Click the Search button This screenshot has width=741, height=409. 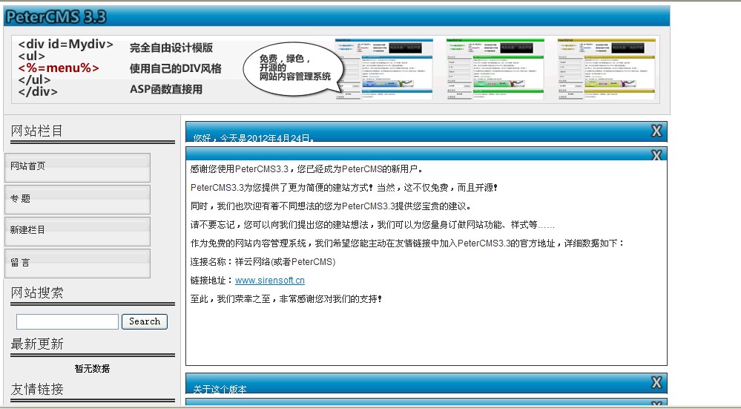pos(145,321)
